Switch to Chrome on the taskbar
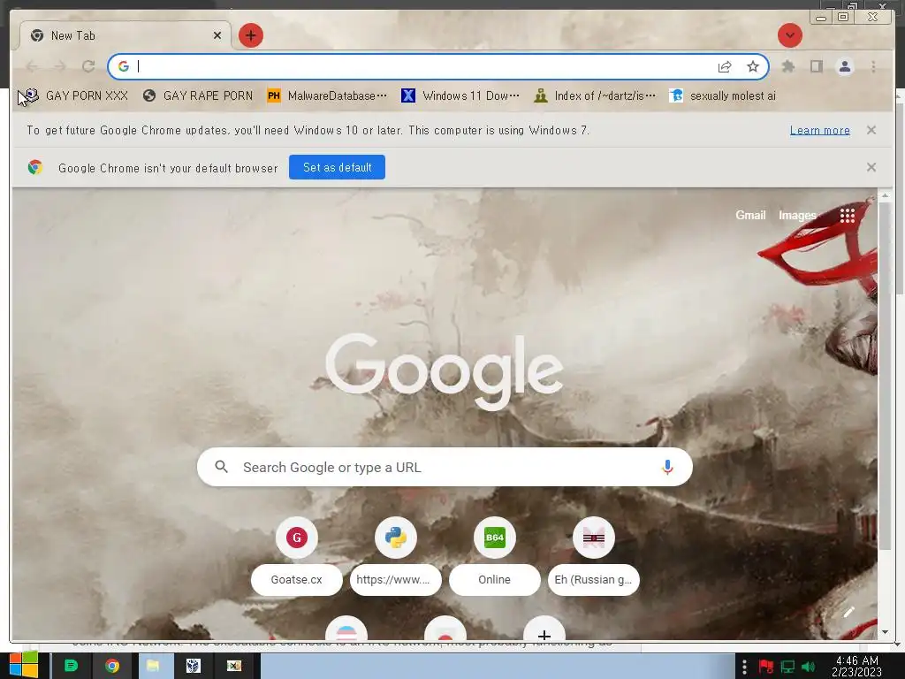Screen dimensions: 905x679 pos(112,666)
